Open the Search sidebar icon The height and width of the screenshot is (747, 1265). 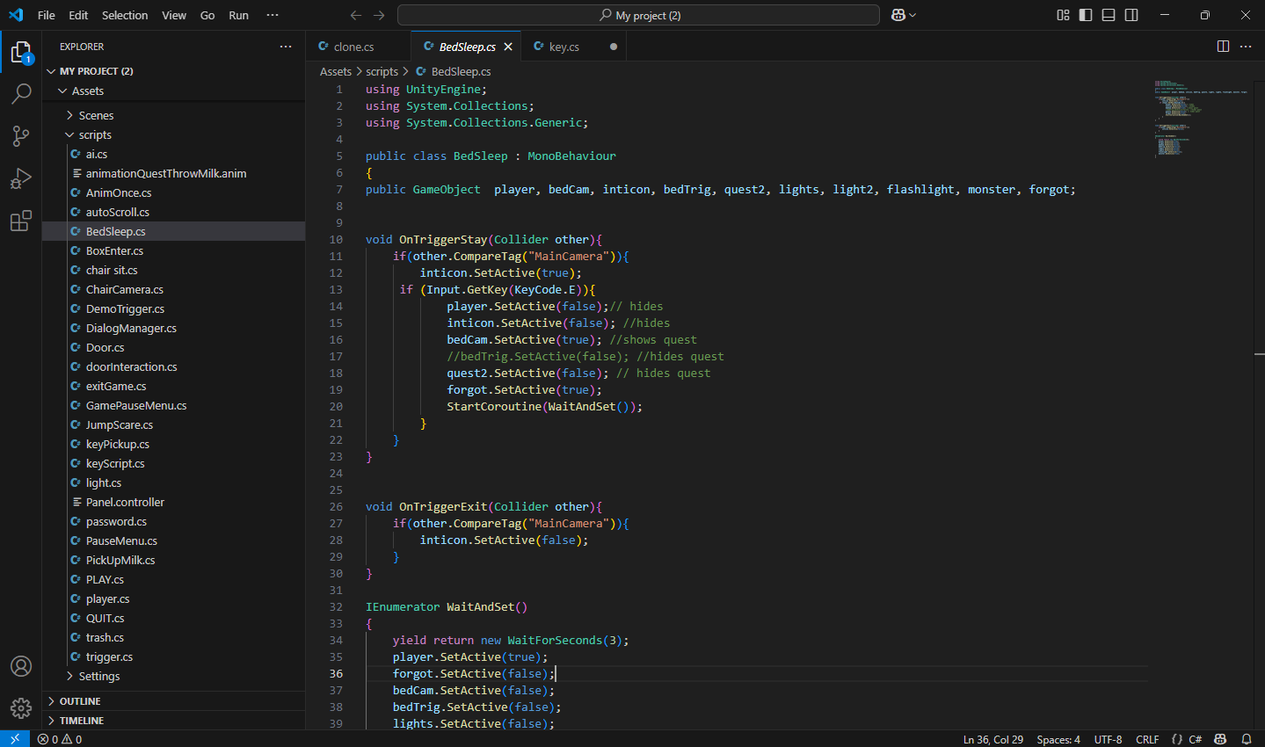(x=21, y=93)
